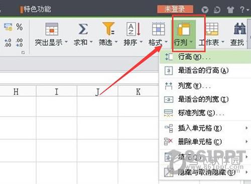This screenshot has height=184, width=251.
Task: Expand the 插入单元格 submenu arrow
Action: [246, 128]
